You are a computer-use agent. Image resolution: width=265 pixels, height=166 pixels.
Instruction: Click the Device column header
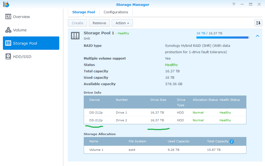(94, 100)
